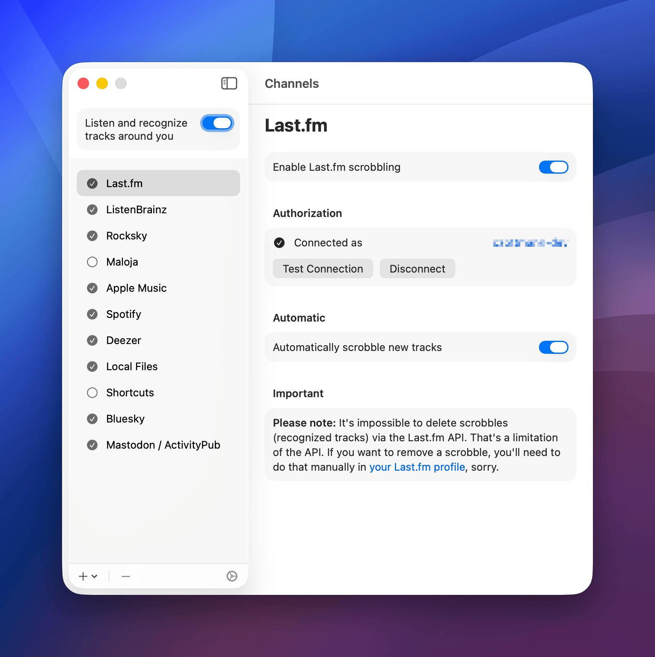Click the checkmark icon beside Mastodon / ActivityPub
The height and width of the screenshot is (657, 655).
[92, 445]
